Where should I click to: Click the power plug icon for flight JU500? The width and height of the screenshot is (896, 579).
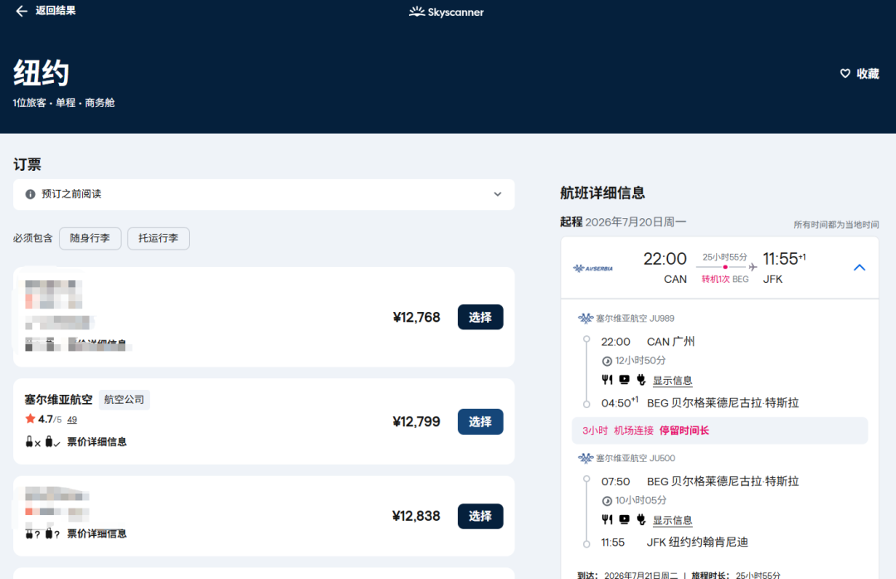641,519
